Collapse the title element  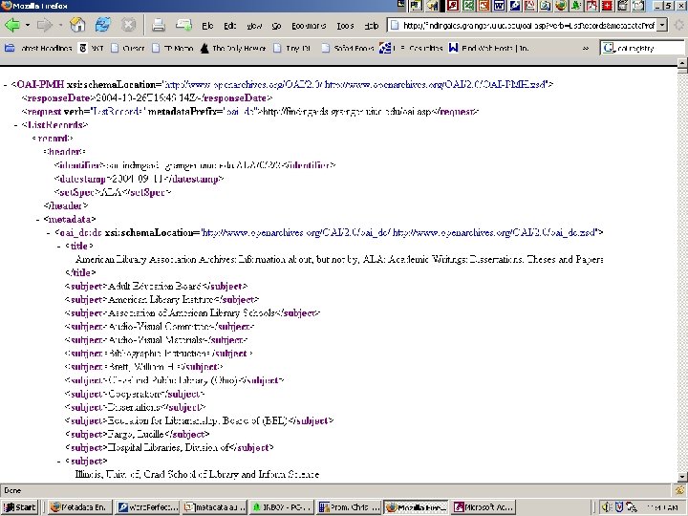click(x=59, y=247)
